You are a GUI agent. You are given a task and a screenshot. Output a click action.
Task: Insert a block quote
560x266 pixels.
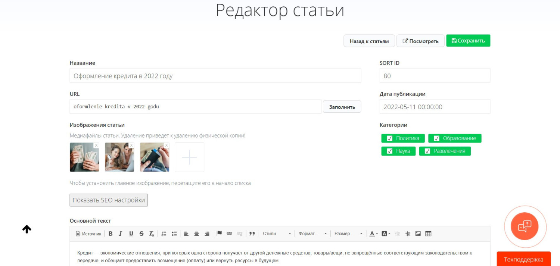coord(252,234)
